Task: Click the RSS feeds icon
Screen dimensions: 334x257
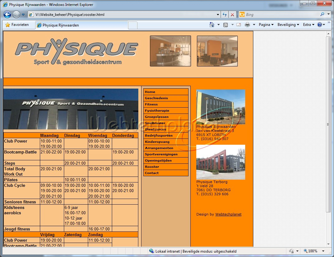Action: tap(226, 25)
